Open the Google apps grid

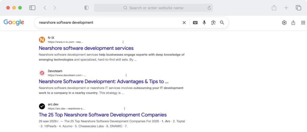click(x=303, y=23)
